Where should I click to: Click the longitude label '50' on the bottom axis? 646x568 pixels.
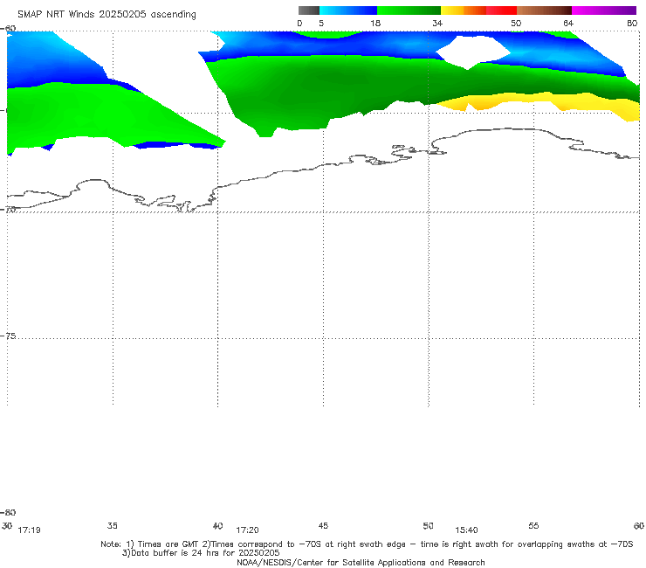point(429,526)
